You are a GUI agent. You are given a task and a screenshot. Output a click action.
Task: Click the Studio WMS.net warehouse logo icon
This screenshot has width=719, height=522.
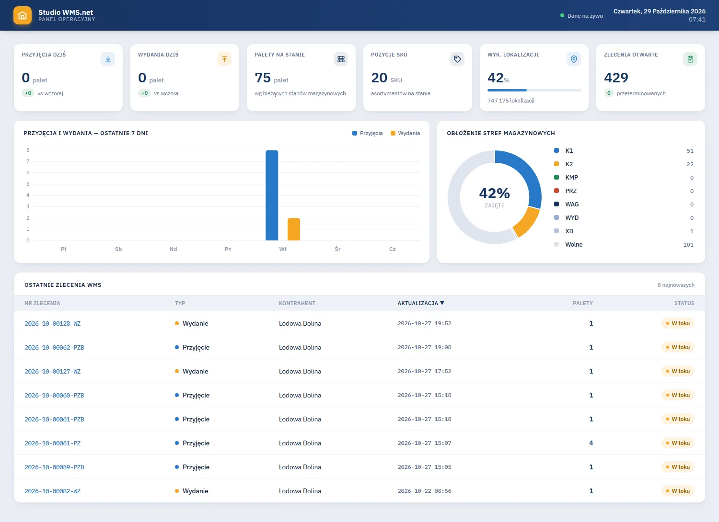pos(22,15)
